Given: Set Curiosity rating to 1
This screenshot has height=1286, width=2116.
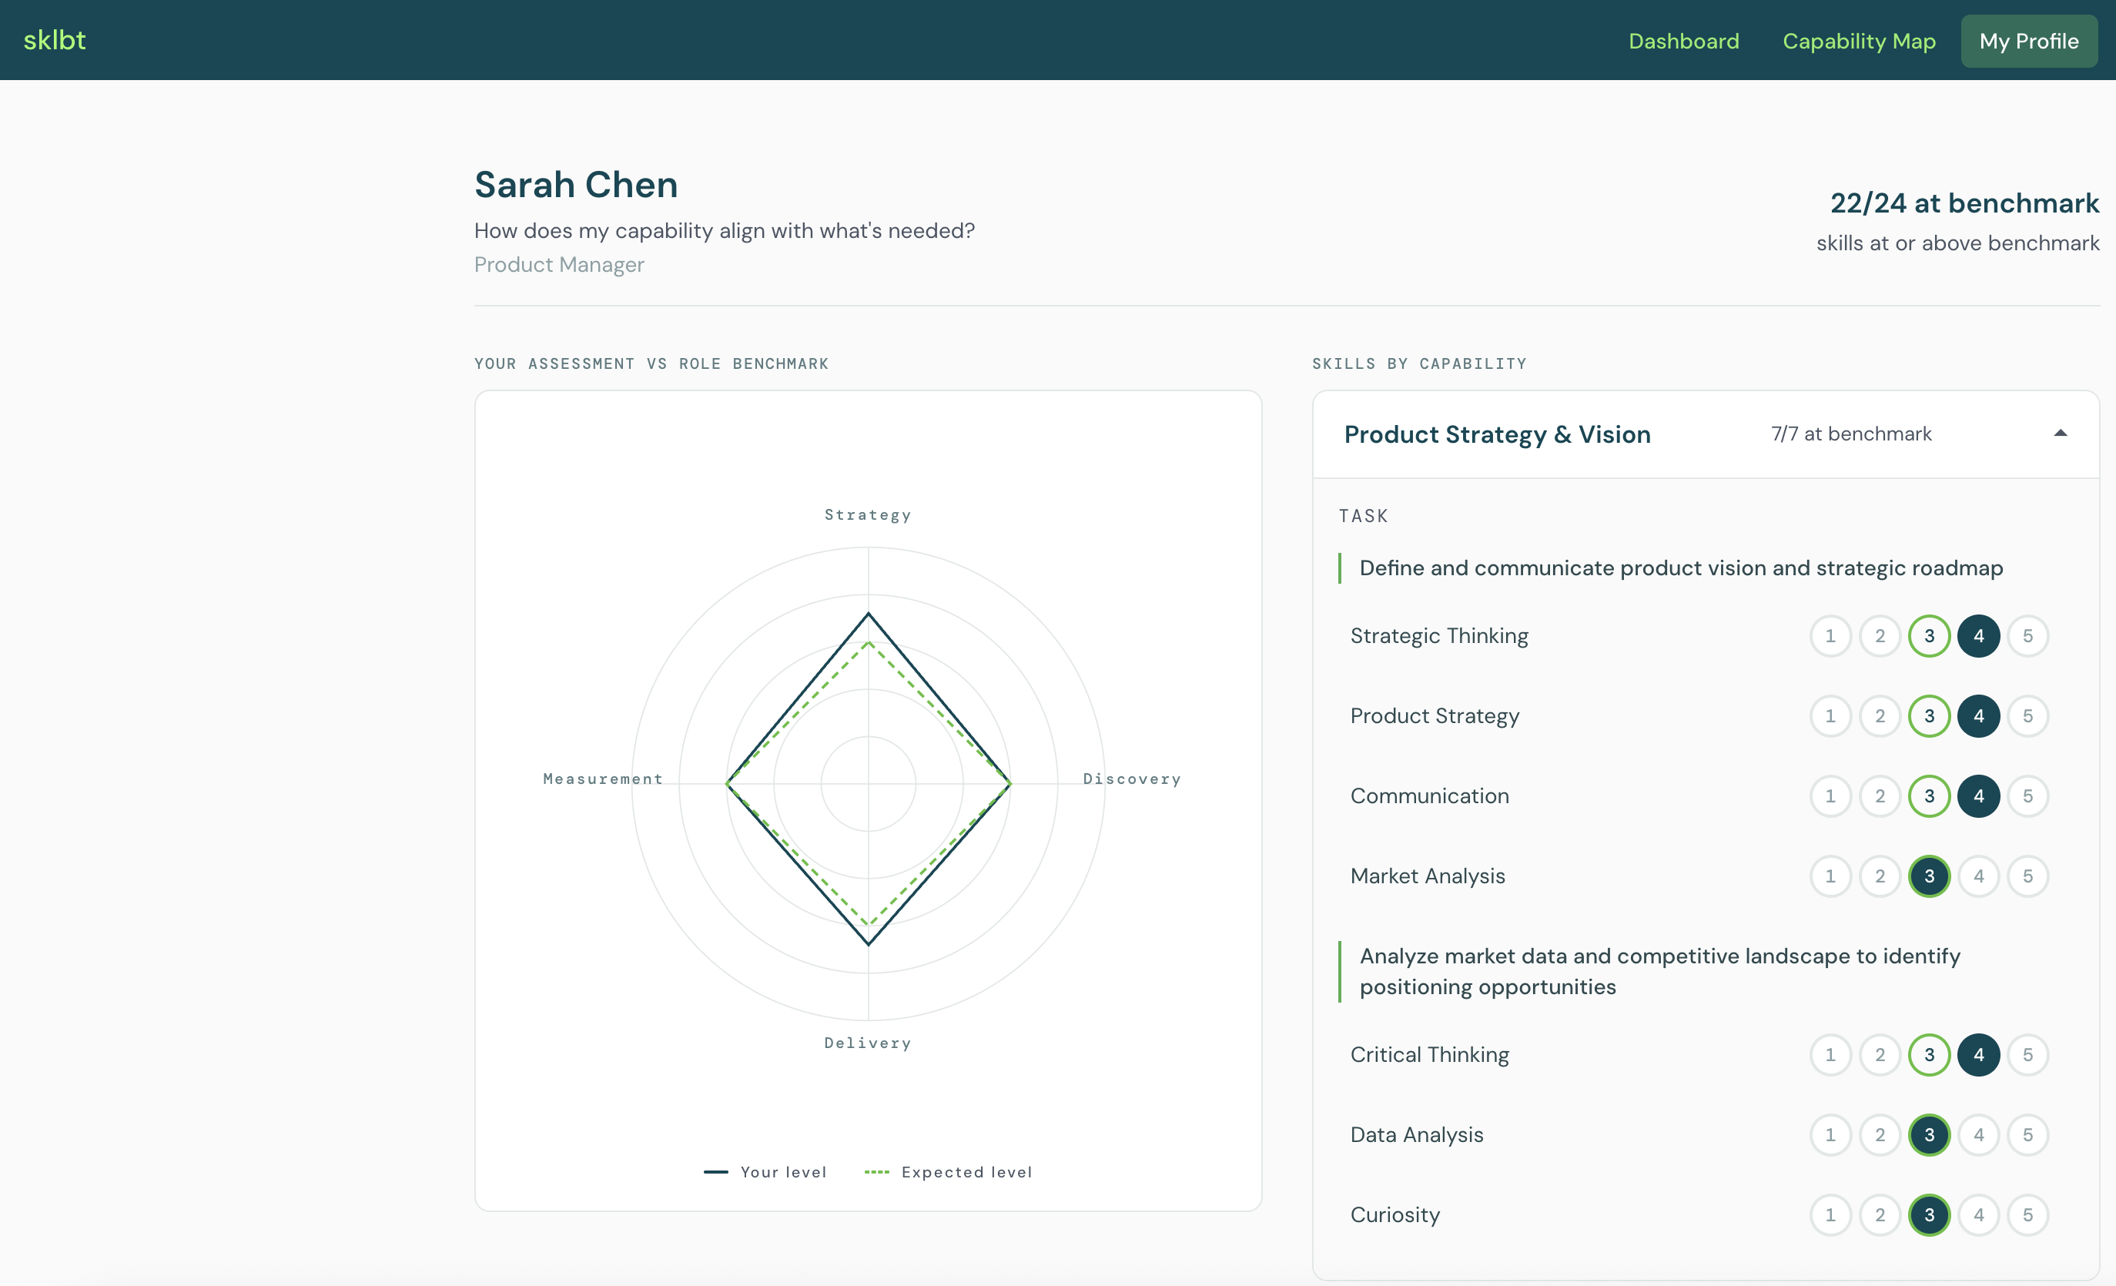Looking at the screenshot, I should tap(1830, 1214).
